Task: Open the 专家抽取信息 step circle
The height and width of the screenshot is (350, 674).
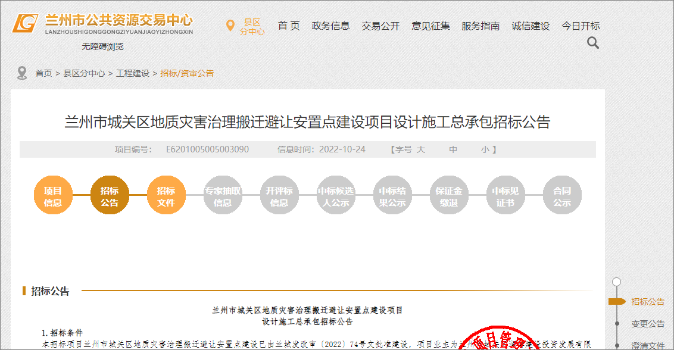Action: coord(222,196)
